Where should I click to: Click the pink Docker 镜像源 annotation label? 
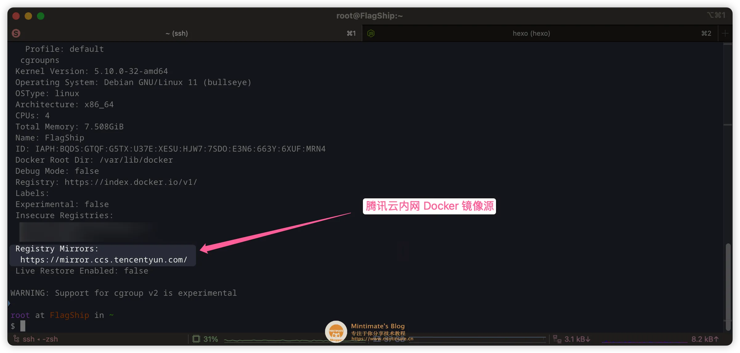pyautogui.click(x=429, y=206)
